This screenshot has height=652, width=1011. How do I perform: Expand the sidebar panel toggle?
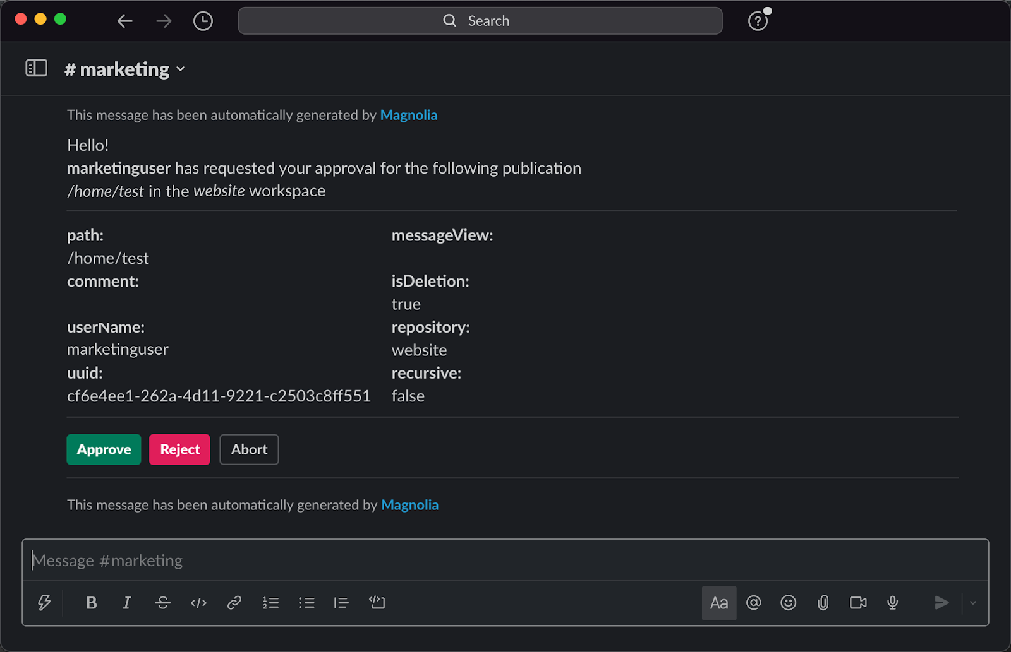(x=36, y=68)
